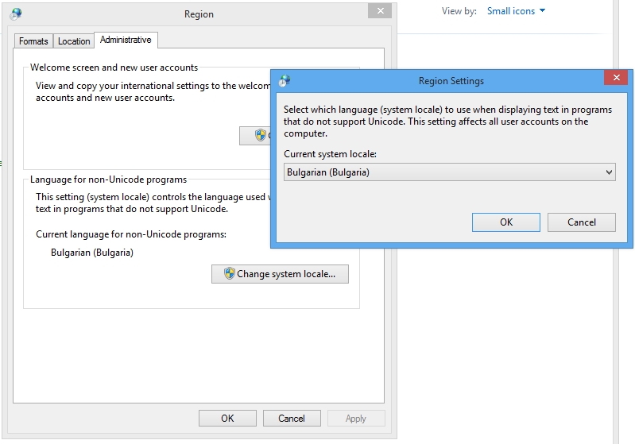Close the Region window
Viewport: 635px width, 444px height.
tap(379, 11)
